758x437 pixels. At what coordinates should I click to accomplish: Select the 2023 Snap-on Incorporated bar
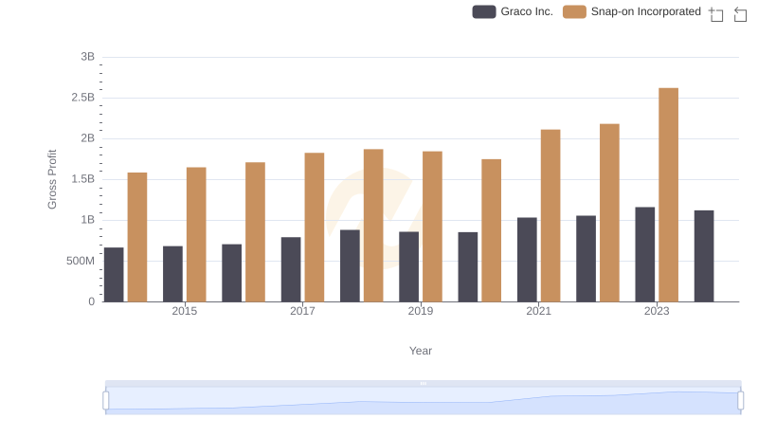(668, 195)
